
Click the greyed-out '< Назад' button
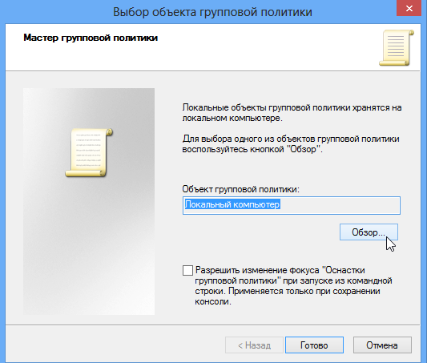pyautogui.click(x=254, y=345)
